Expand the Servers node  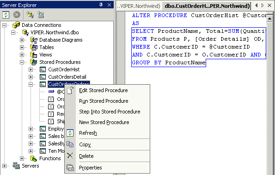[x=4, y=166]
